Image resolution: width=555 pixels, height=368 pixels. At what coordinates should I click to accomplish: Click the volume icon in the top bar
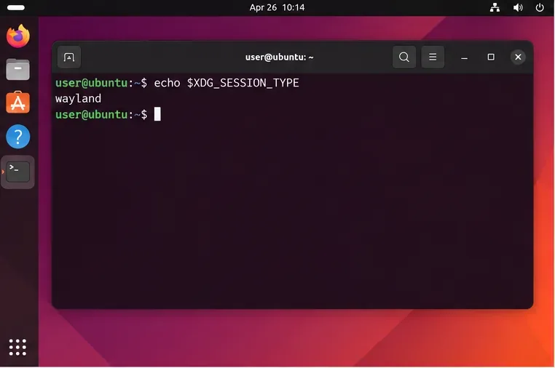(517, 7)
